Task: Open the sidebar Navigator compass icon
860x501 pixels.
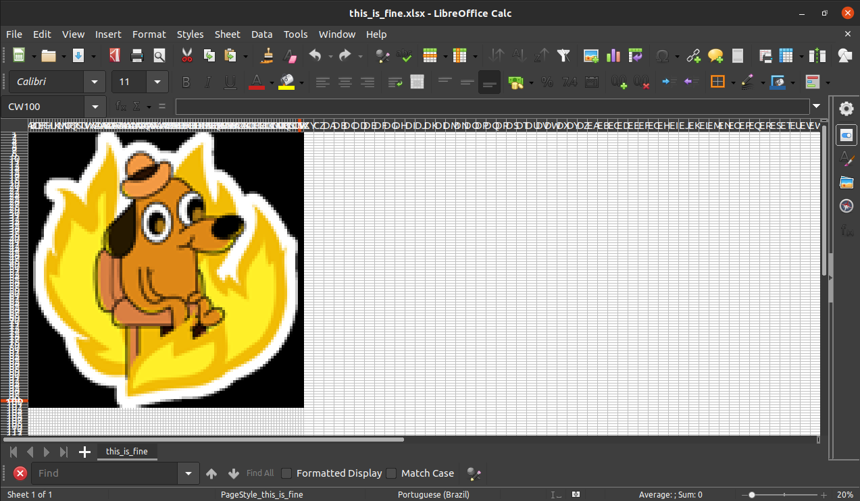Action: tap(846, 206)
